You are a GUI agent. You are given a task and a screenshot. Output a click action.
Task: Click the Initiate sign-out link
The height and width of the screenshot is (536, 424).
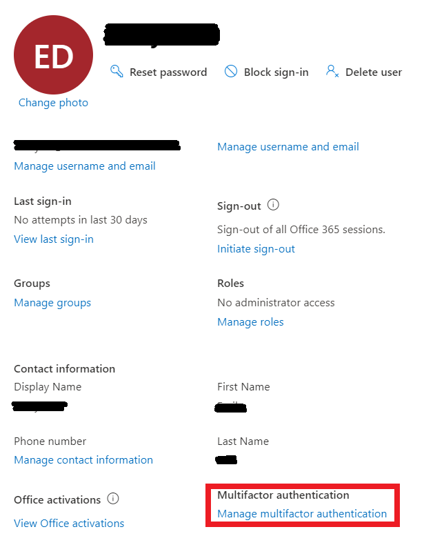click(x=256, y=249)
